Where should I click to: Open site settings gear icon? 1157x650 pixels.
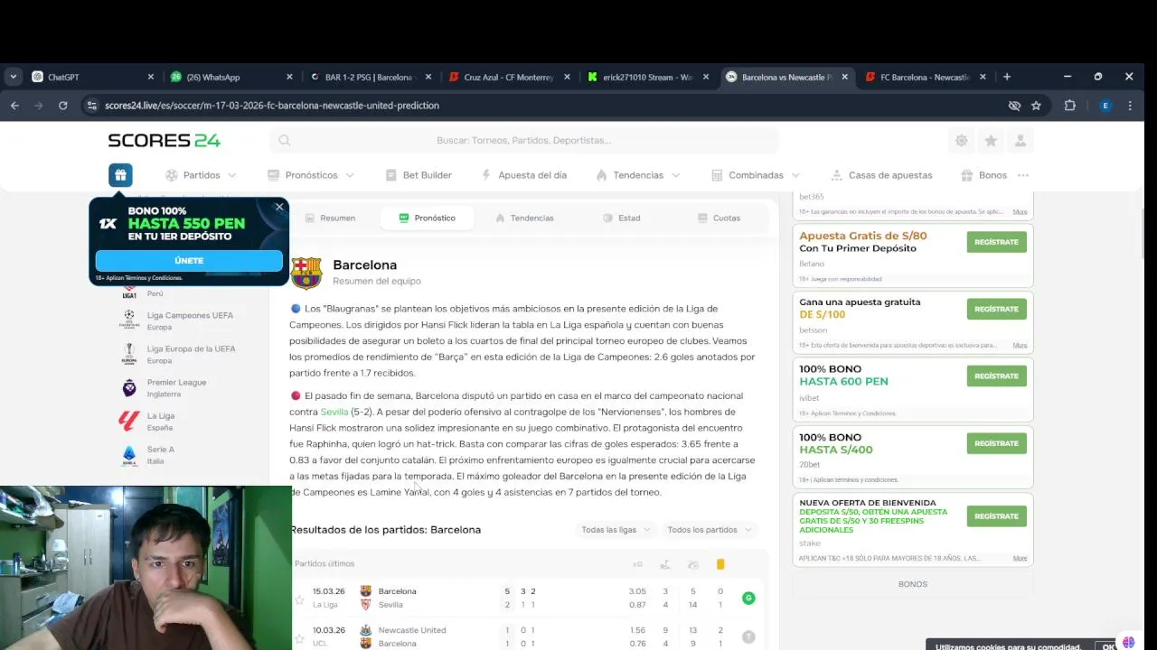tap(961, 141)
